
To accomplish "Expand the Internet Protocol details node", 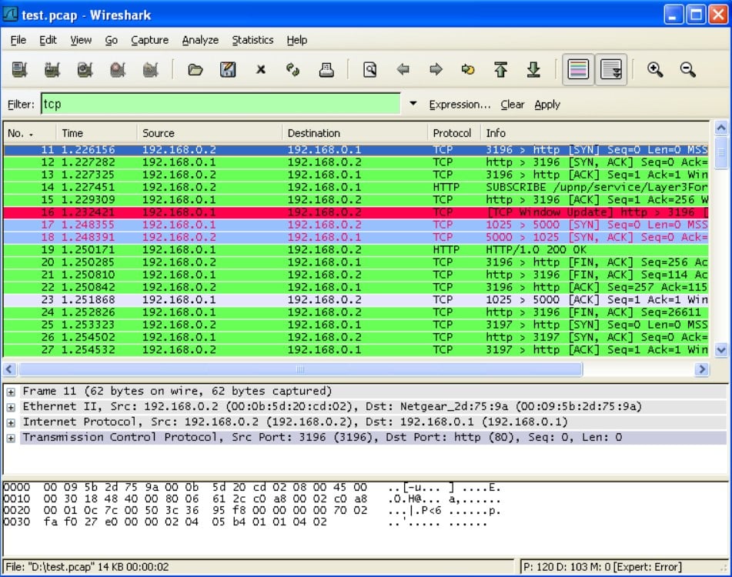I will [11, 422].
